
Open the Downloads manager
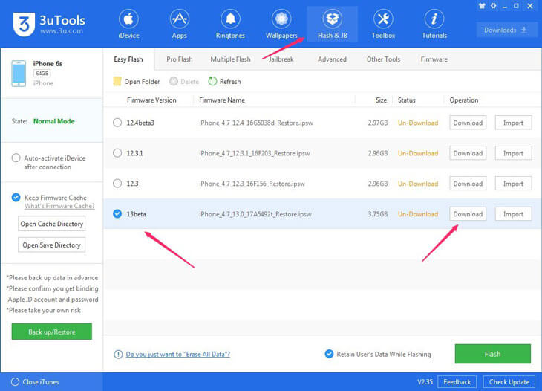(x=506, y=30)
